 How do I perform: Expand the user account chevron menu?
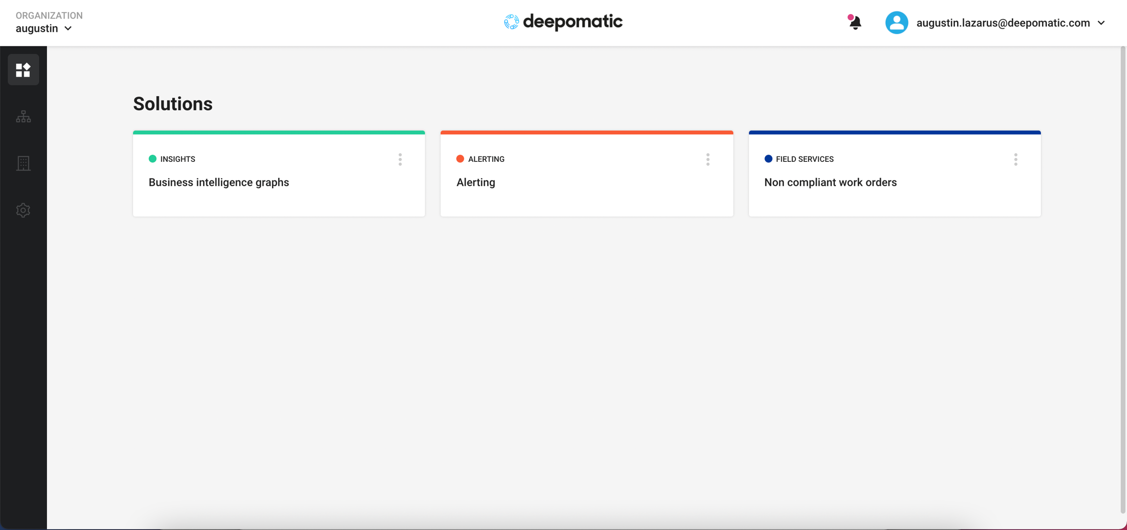(x=1102, y=23)
